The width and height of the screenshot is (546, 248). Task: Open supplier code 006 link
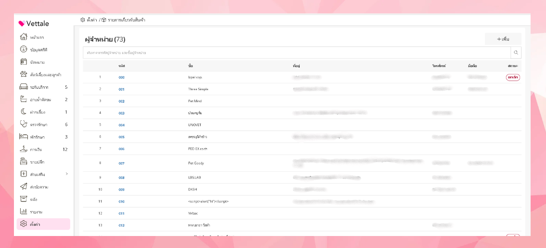(121, 149)
